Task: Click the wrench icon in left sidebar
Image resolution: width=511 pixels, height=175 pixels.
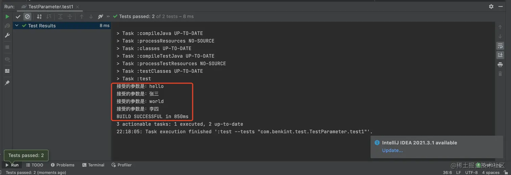Action: [x=7, y=36]
